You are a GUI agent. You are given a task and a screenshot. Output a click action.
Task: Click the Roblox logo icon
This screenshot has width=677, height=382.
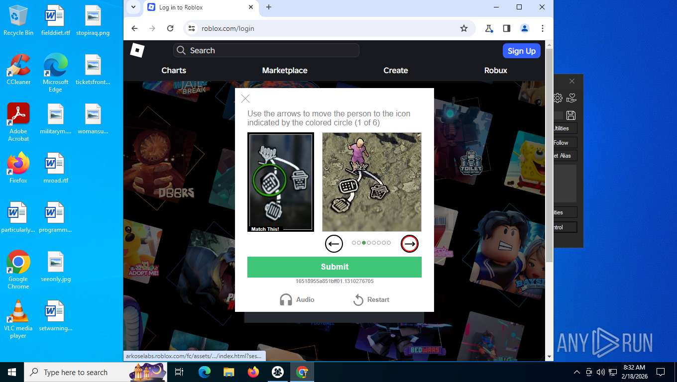click(x=137, y=50)
